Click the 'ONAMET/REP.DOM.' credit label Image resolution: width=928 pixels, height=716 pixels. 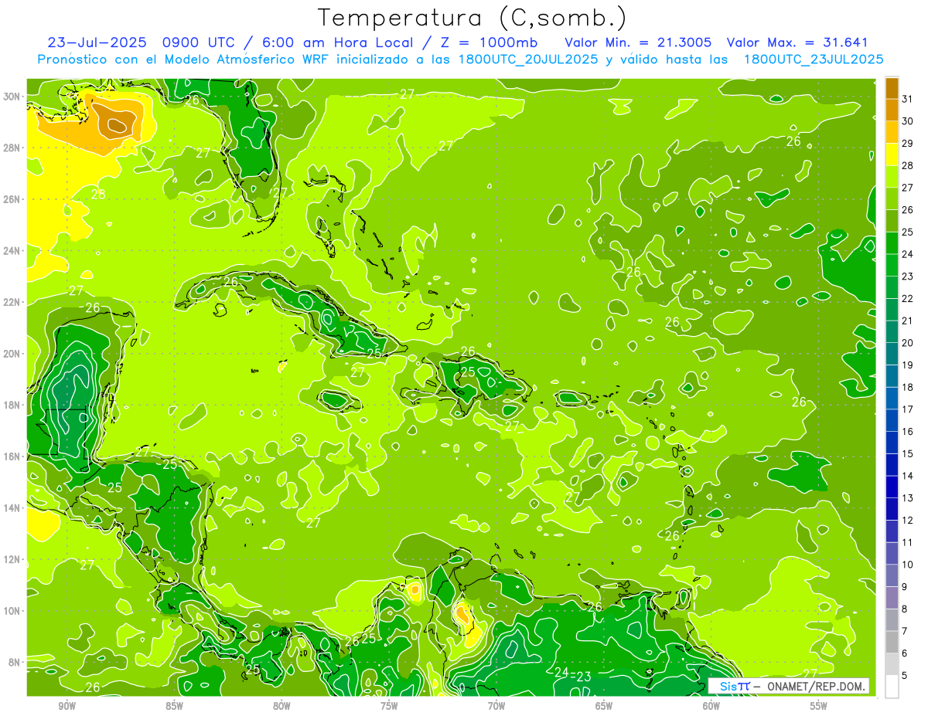pos(815,686)
